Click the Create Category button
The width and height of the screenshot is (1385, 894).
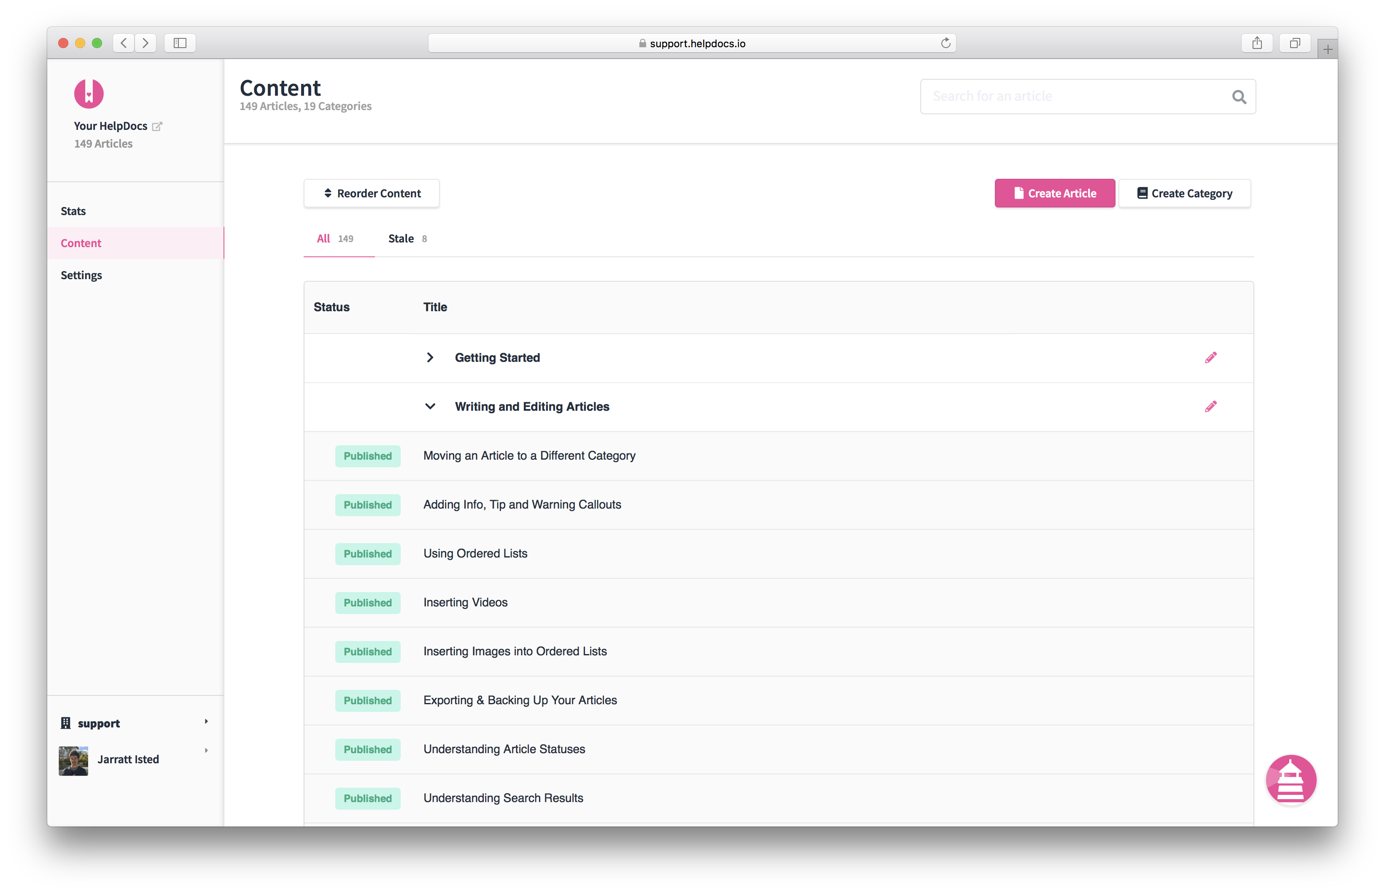(1184, 193)
